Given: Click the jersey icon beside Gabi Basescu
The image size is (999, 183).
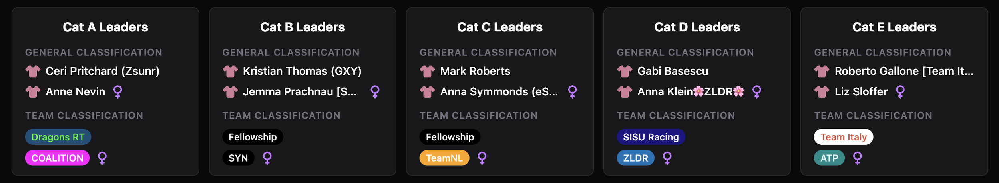Looking at the screenshot, I should tap(625, 71).
